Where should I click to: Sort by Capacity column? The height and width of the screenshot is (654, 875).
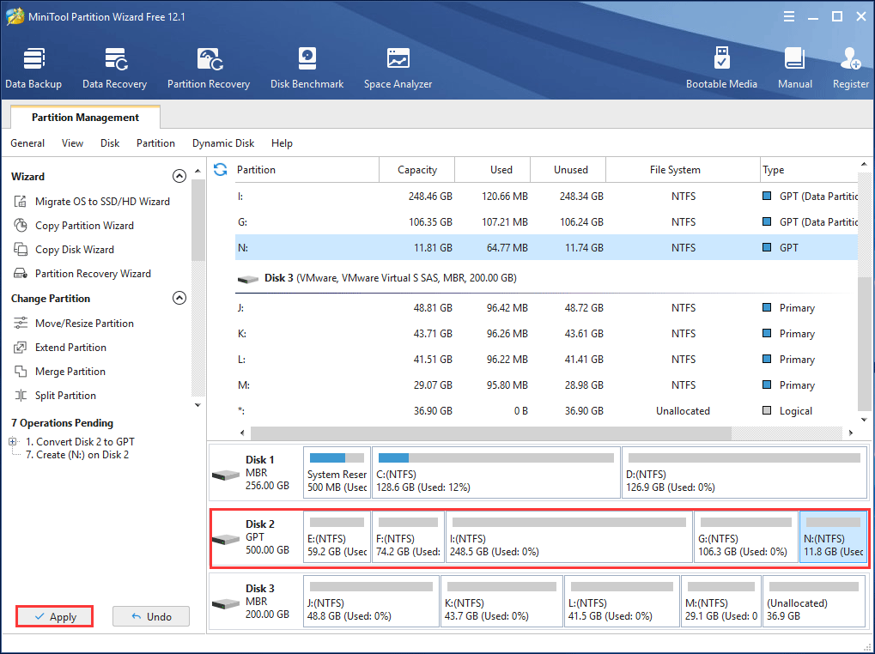click(416, 169)
